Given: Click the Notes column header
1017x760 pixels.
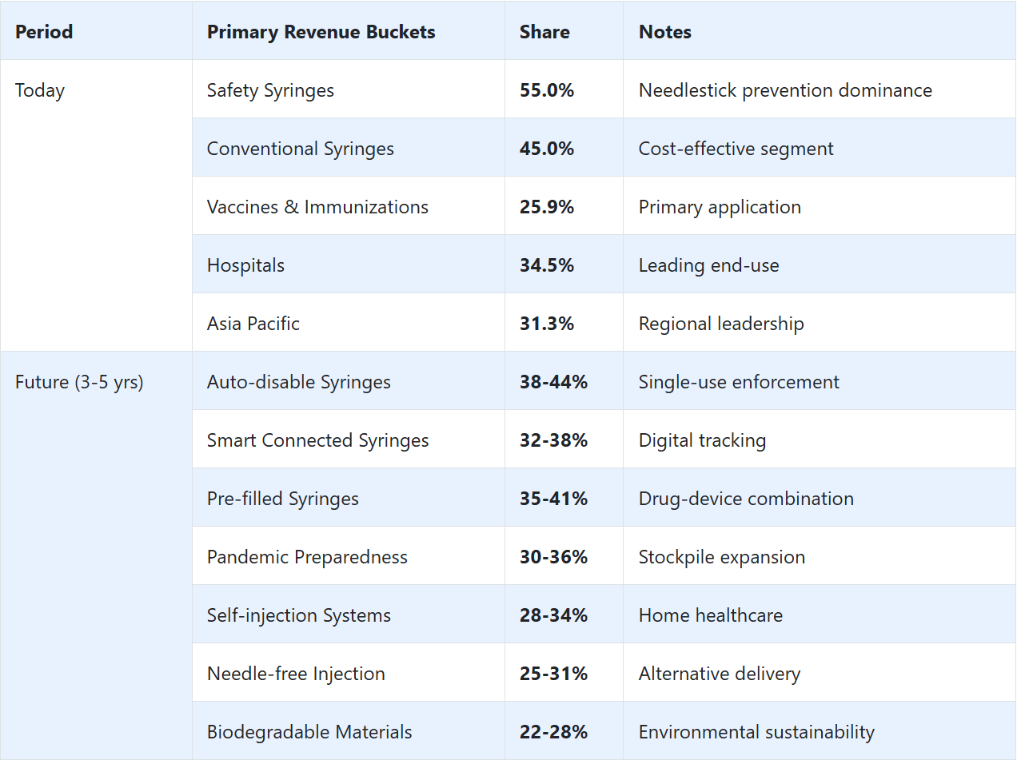Looking at the screenshot, I should 665,32.
